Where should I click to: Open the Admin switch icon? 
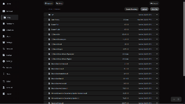pos(4,81)
